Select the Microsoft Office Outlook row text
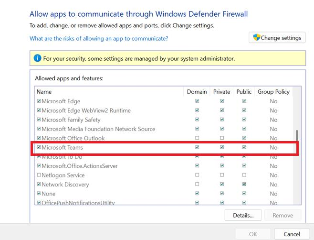Image resolution: width=314 pixels, height=240 pixels. tap(73, 138)
